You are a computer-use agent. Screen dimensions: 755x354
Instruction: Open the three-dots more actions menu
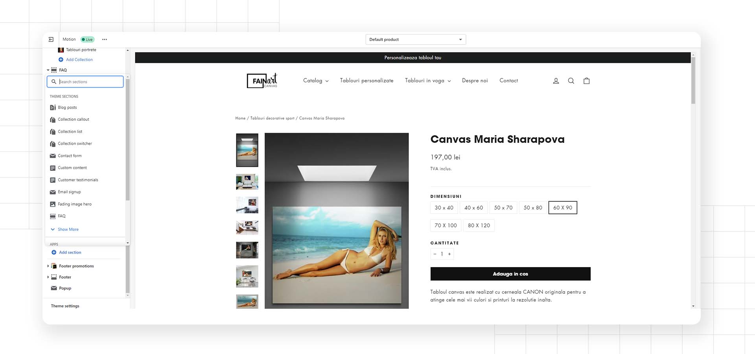click(x=105, y=39)
